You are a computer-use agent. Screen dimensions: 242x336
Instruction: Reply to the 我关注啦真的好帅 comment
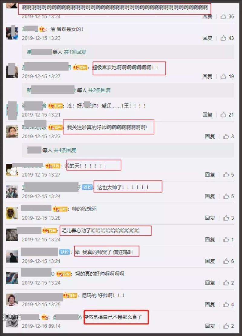(x=210, y=136)
